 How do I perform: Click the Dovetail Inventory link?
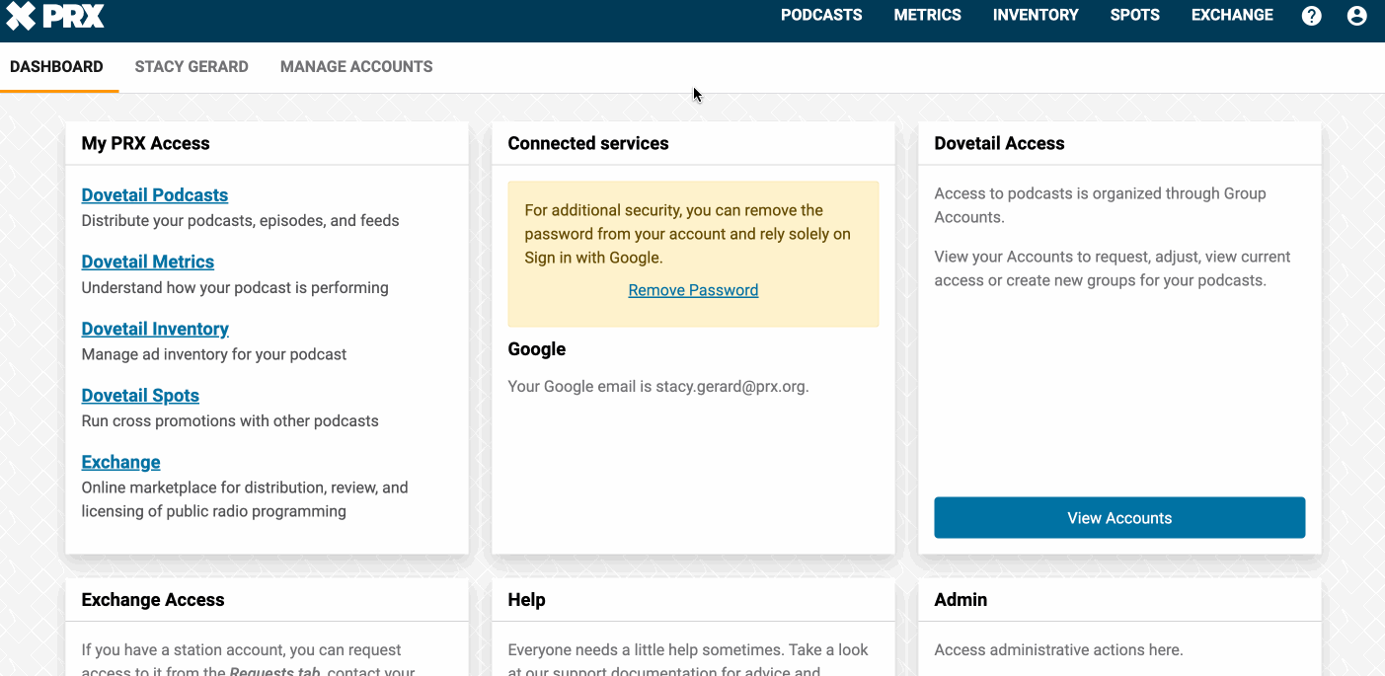pos(155,329)
